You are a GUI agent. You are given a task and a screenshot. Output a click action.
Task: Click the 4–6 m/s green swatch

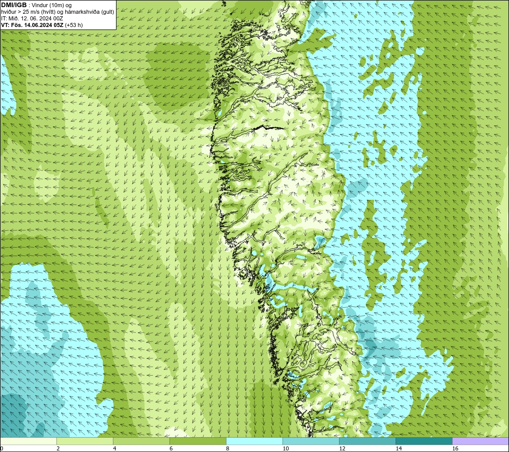(141, 441)
